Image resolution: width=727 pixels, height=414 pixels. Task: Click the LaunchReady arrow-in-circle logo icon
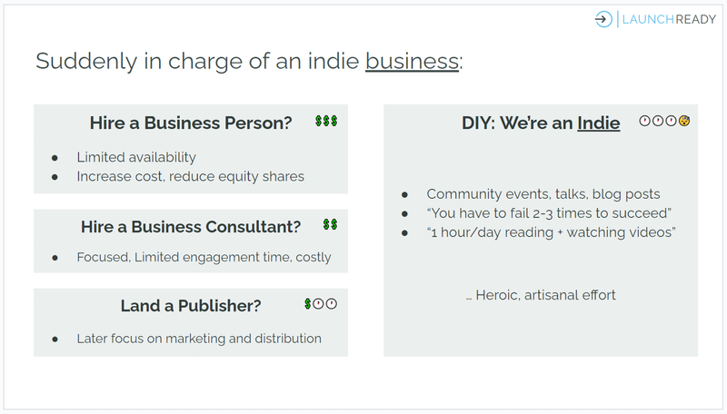click(603, 20)
